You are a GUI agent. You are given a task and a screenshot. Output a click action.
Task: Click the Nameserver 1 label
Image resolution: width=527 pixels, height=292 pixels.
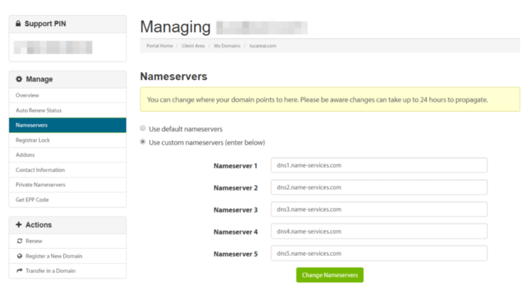(235, 166)
